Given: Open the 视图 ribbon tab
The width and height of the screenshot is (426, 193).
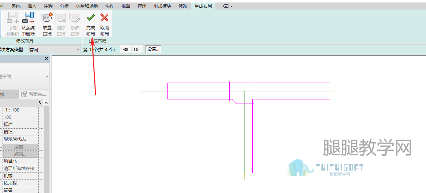Looking at the screenshot, I should (125, 6).
